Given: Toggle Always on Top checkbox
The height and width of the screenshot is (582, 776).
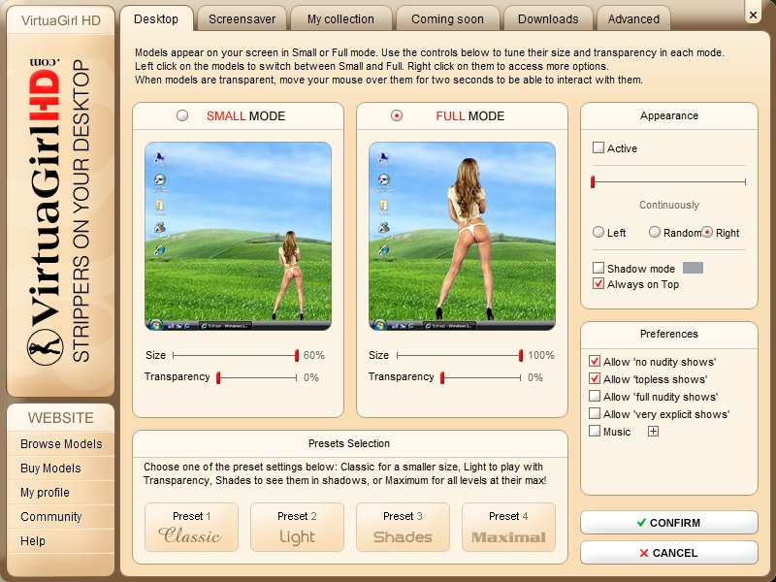Looking at the screenshot, I should coord(598,283).
